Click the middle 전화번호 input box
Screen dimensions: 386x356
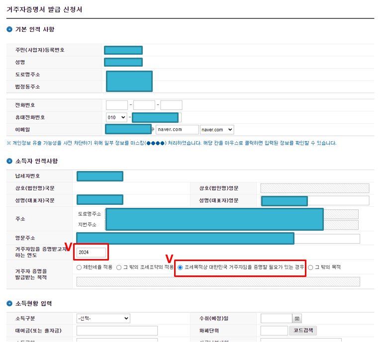(x=144, y=105)
